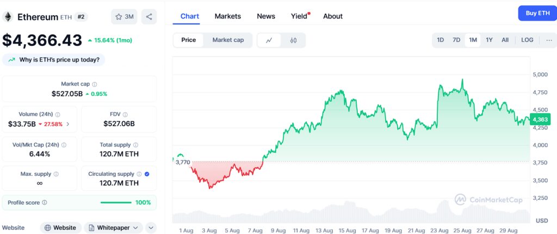Open the chart more options menu

[x=549, y=40]
